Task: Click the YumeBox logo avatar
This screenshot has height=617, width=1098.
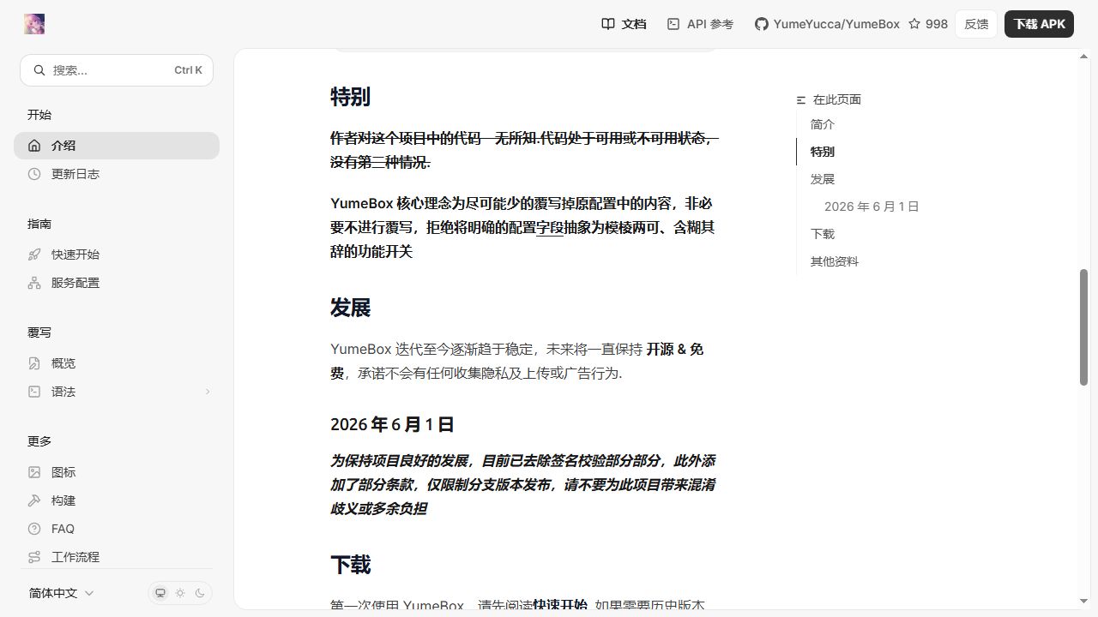Action: pos(34,24)
